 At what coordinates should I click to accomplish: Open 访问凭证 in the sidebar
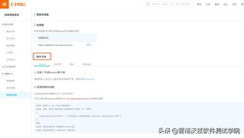[10, 60]
